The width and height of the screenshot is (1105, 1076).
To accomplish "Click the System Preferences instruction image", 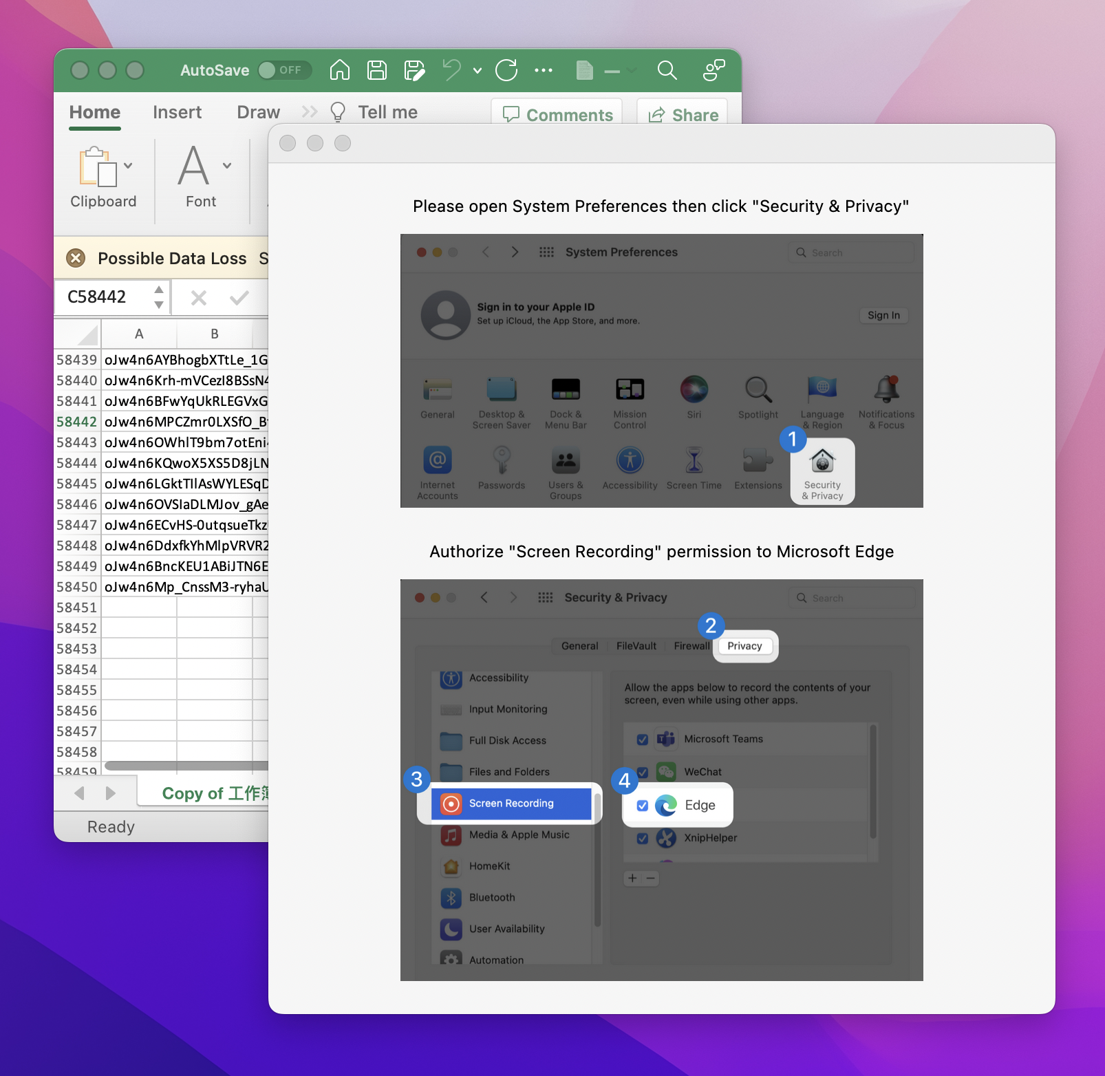I will pos(662,371).
